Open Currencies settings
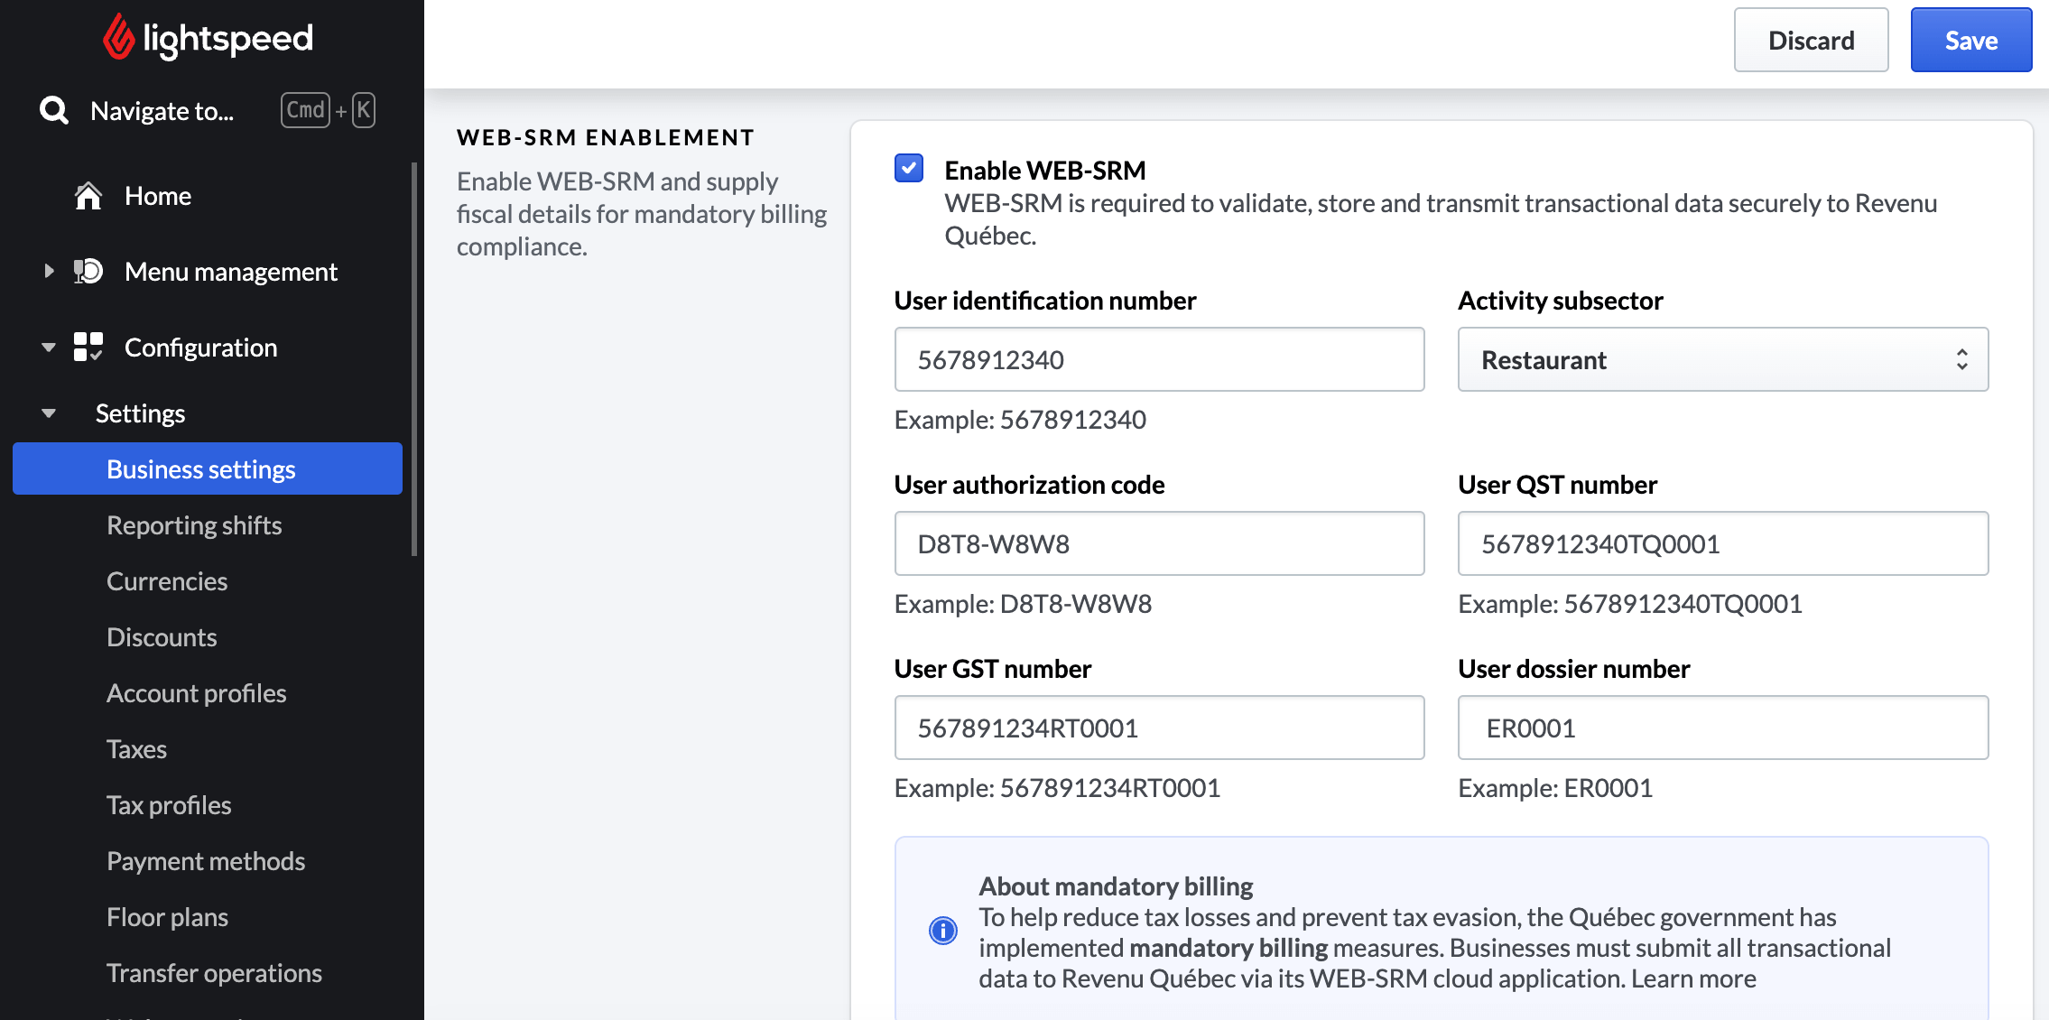Viewport: 2049px width, 1020px height. [167, 581]
